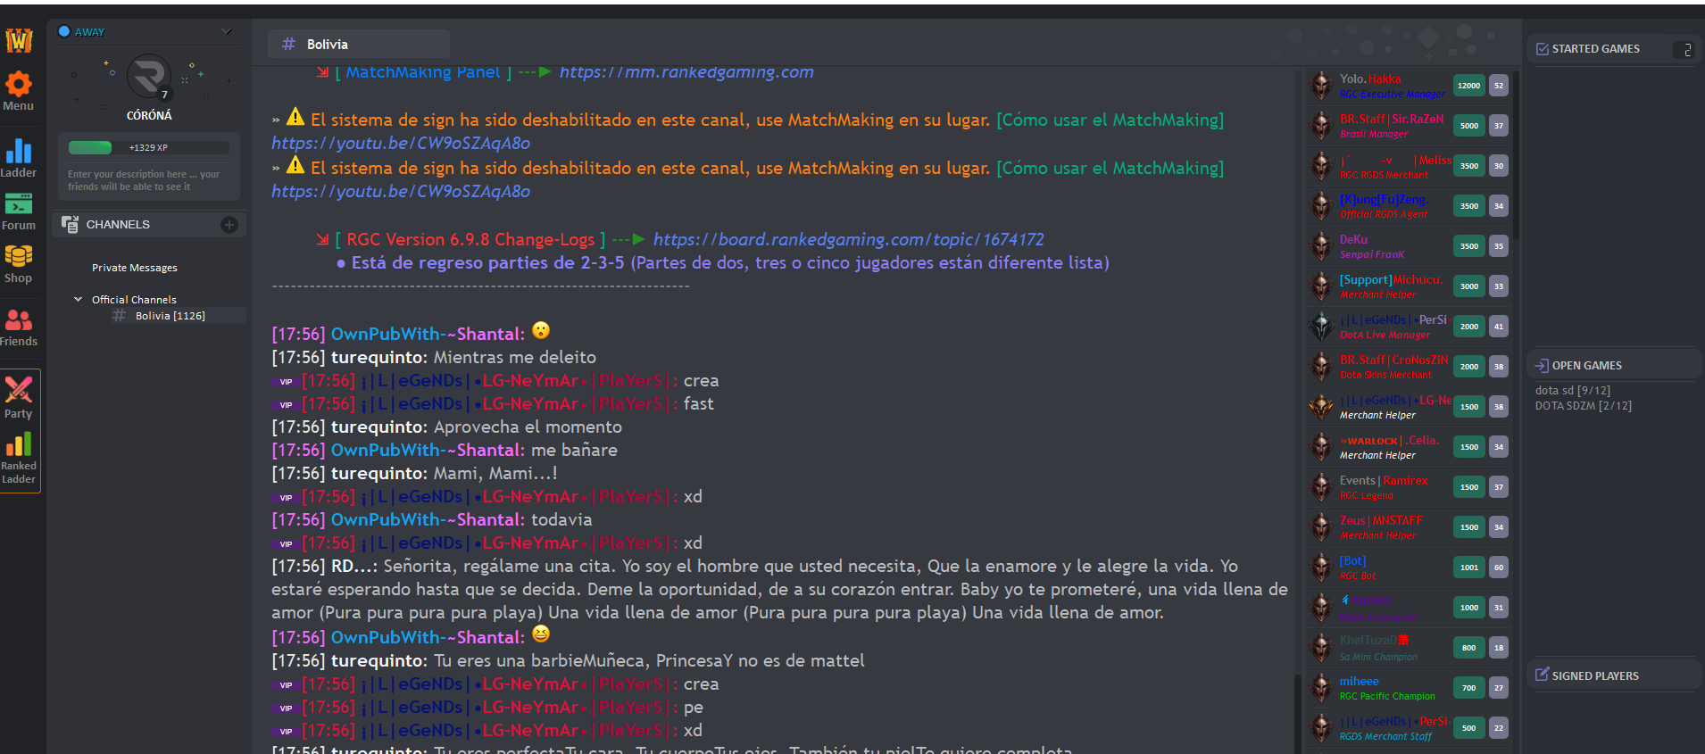Click the 1001 points badge of [Bot]
The width and height of the screenshot is (1705, 754).
point(1469,568)
